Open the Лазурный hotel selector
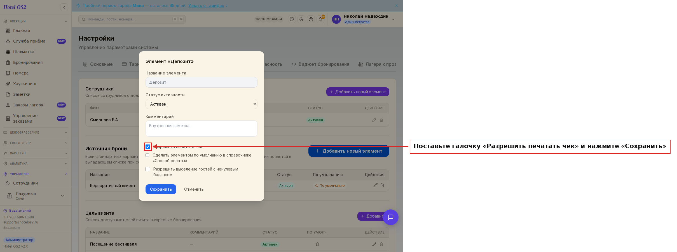The width and height of the screenshot is (677, 252). tap(36, 196)
